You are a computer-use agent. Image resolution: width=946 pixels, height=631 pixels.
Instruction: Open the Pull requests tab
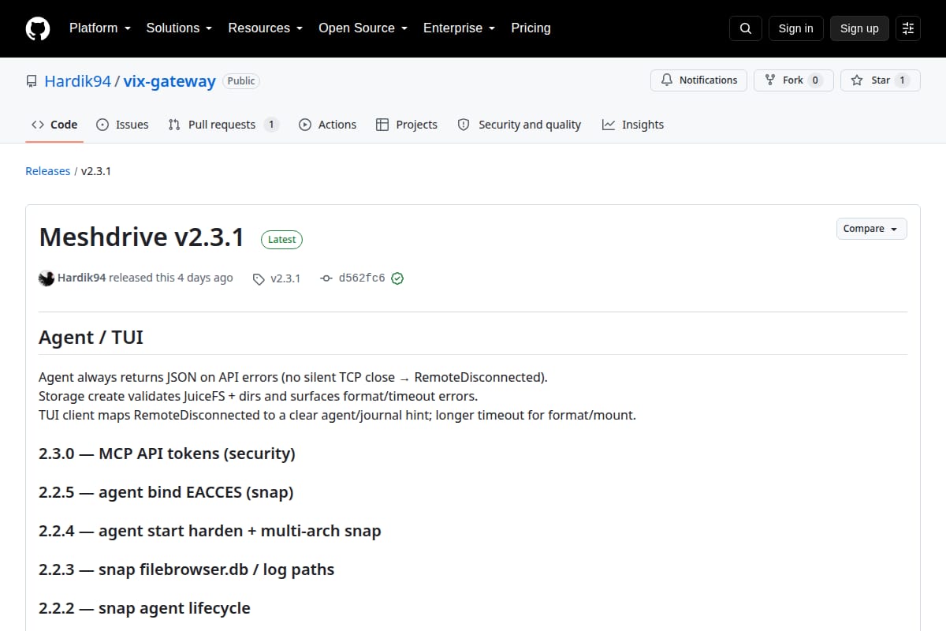click(x=223, y=125)
